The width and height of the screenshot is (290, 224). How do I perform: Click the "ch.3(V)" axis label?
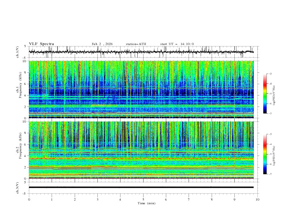(18, 188)
